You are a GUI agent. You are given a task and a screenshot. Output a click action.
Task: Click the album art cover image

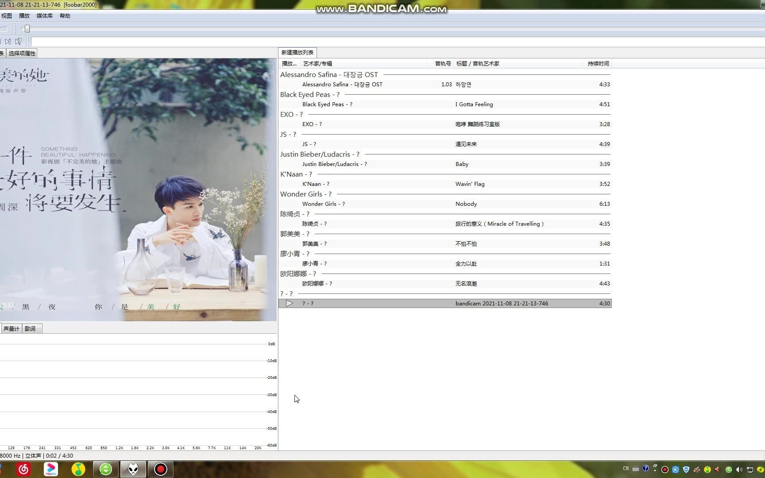[138, 189]
